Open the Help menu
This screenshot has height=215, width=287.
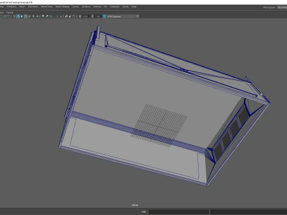pyautogui.click(x=134, y=7)
